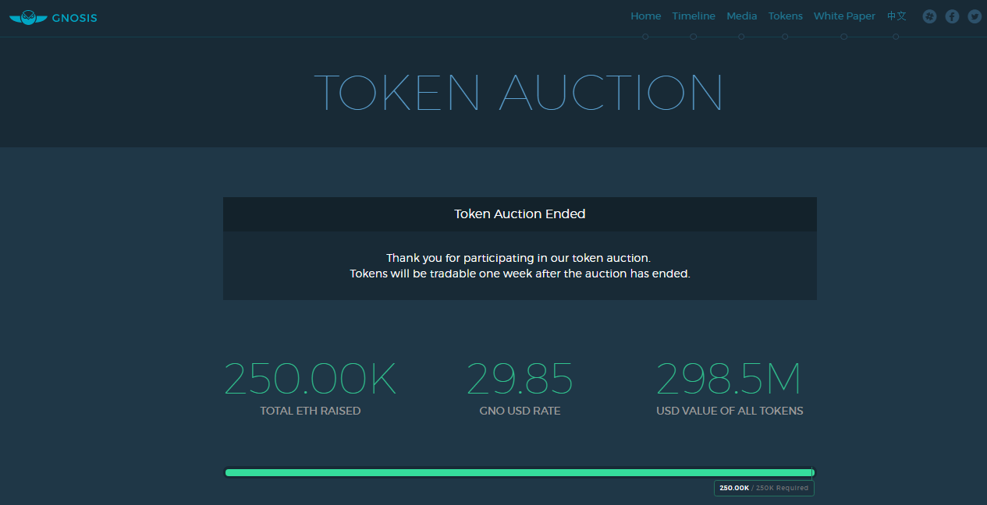The height and width of the screenshot is (505, 987).
Task: Click the 29.85 GNO USD rate figure
Action: tap(520, 380)
